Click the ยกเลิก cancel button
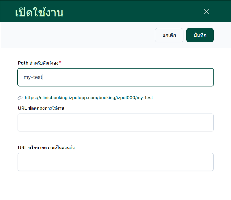This screenshot has width=231, height=200. pos(169,35)
